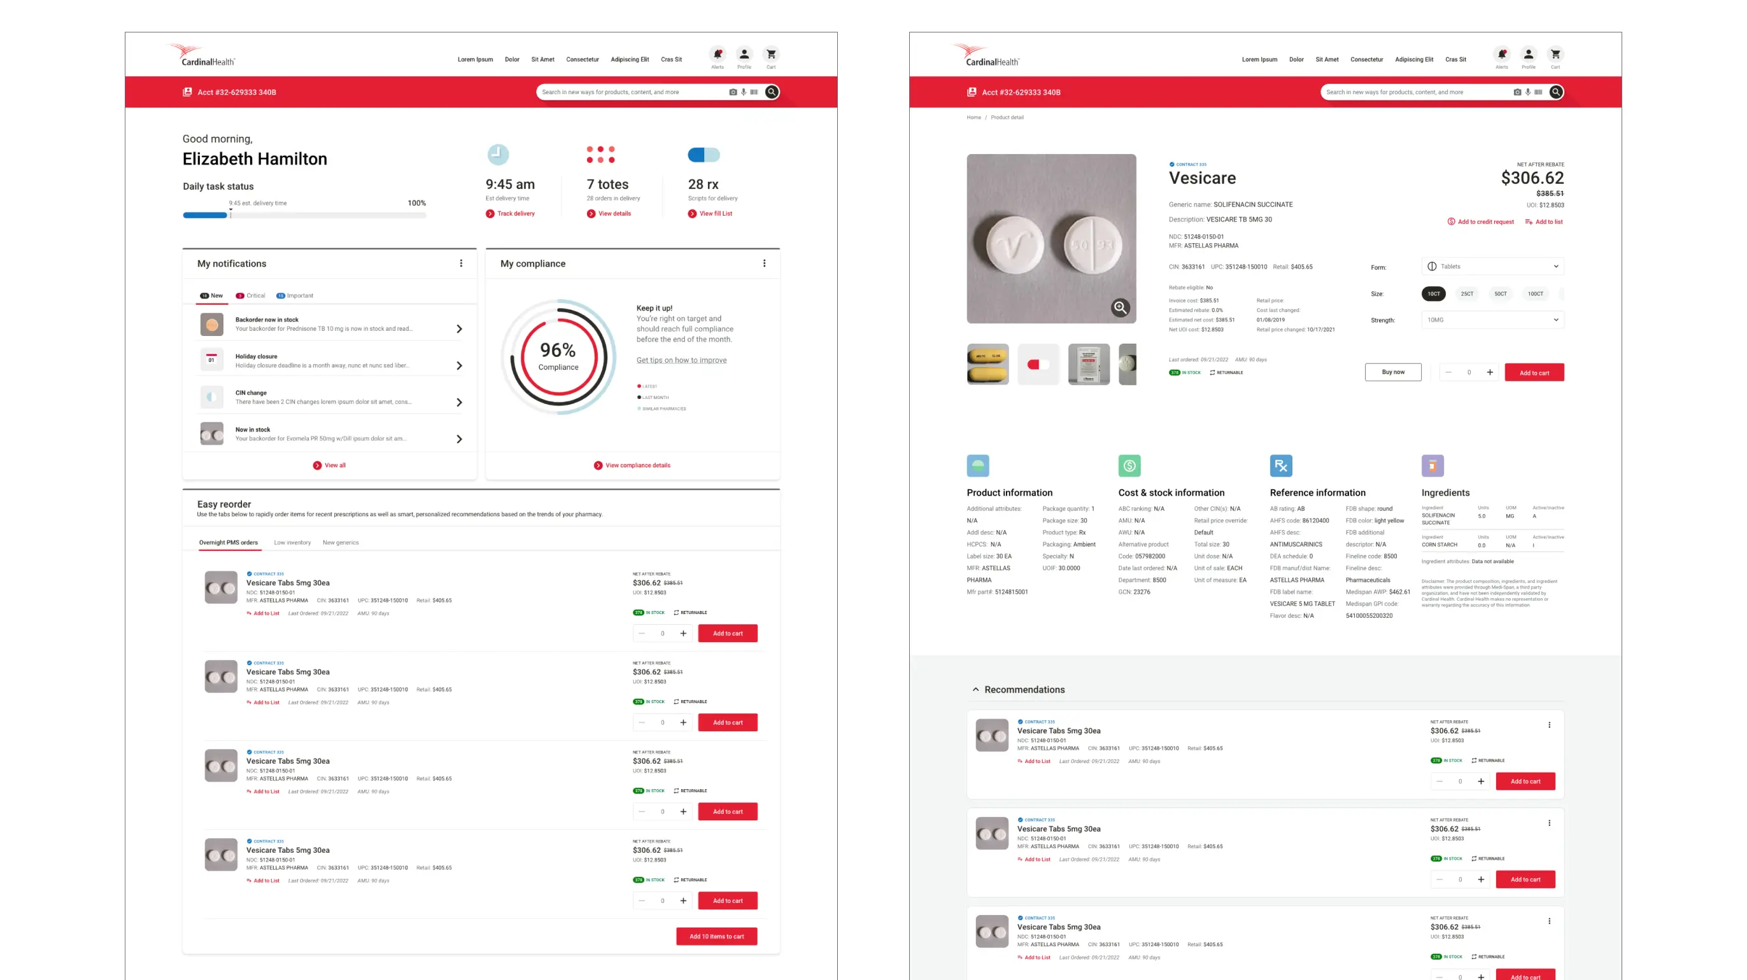Open Profile icon on product detail page

click(1529, 54)
